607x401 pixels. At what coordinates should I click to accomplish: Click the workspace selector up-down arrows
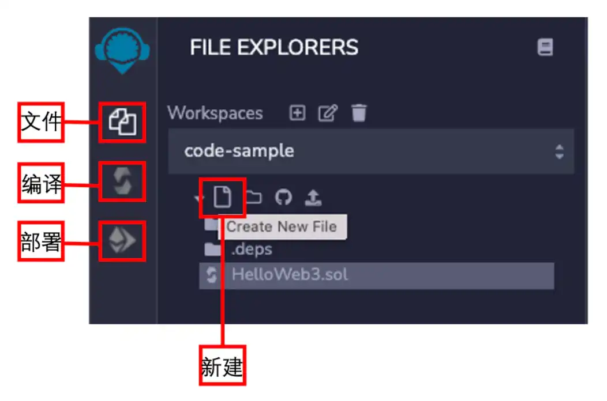coord(559,152)
